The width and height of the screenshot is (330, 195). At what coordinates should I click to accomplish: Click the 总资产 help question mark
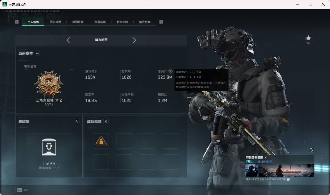(x=171, y=71)
